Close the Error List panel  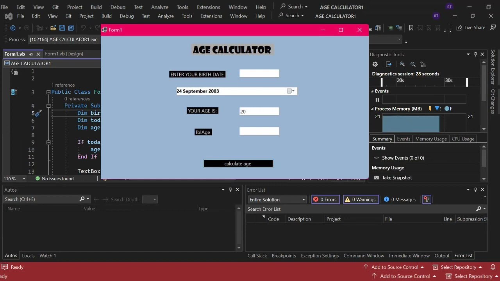(x=482, y=190)
